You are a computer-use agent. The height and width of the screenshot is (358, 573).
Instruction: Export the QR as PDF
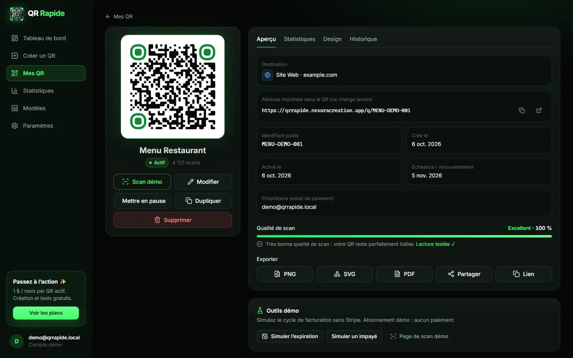[x=404, y=274]
